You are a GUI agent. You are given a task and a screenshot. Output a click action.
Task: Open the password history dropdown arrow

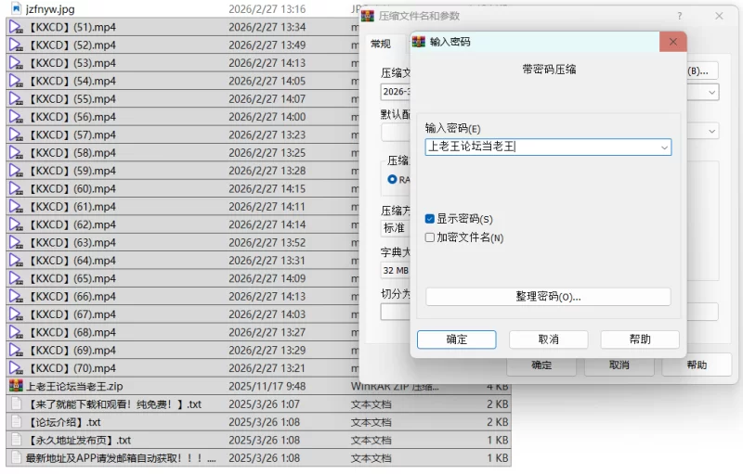tap(664, 147)
